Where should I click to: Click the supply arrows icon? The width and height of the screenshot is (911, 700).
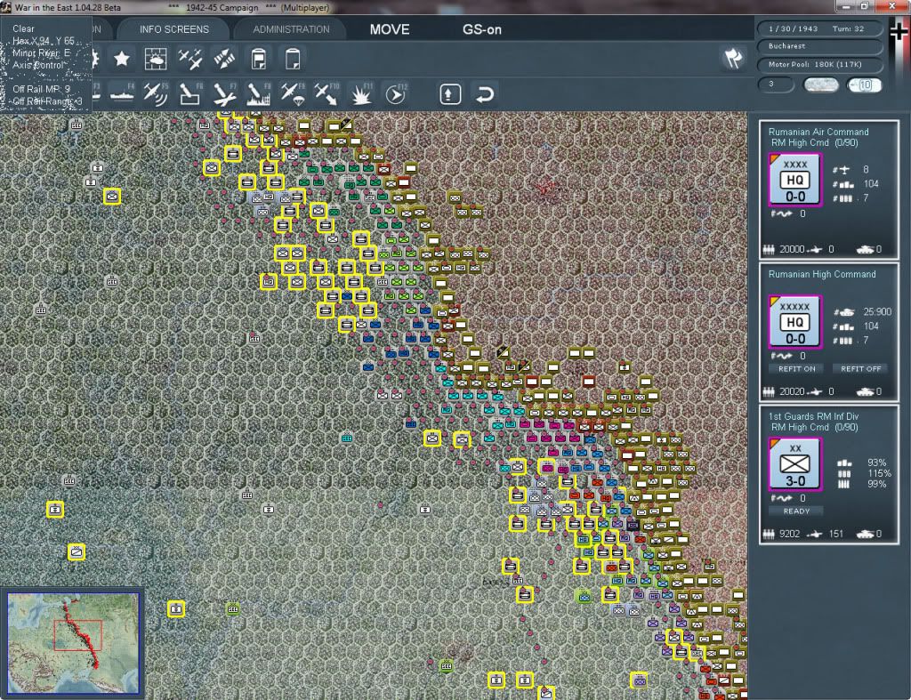[224, 59]
